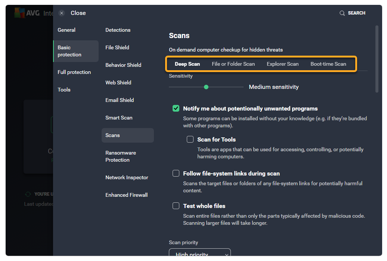Enable the Scan for Tools checkbox
This screenshot has height=261, width=387.
point(190,140)
